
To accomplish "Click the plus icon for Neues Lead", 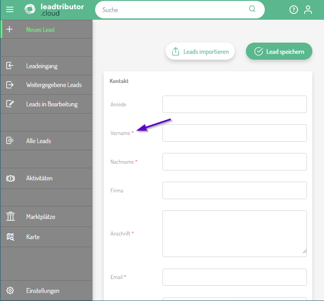I will 10,30.
